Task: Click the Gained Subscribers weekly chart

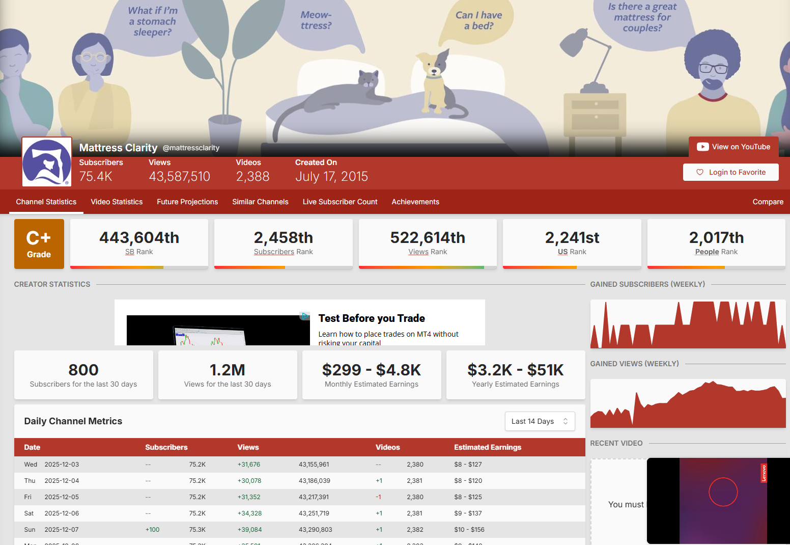Action: (688, 324)
